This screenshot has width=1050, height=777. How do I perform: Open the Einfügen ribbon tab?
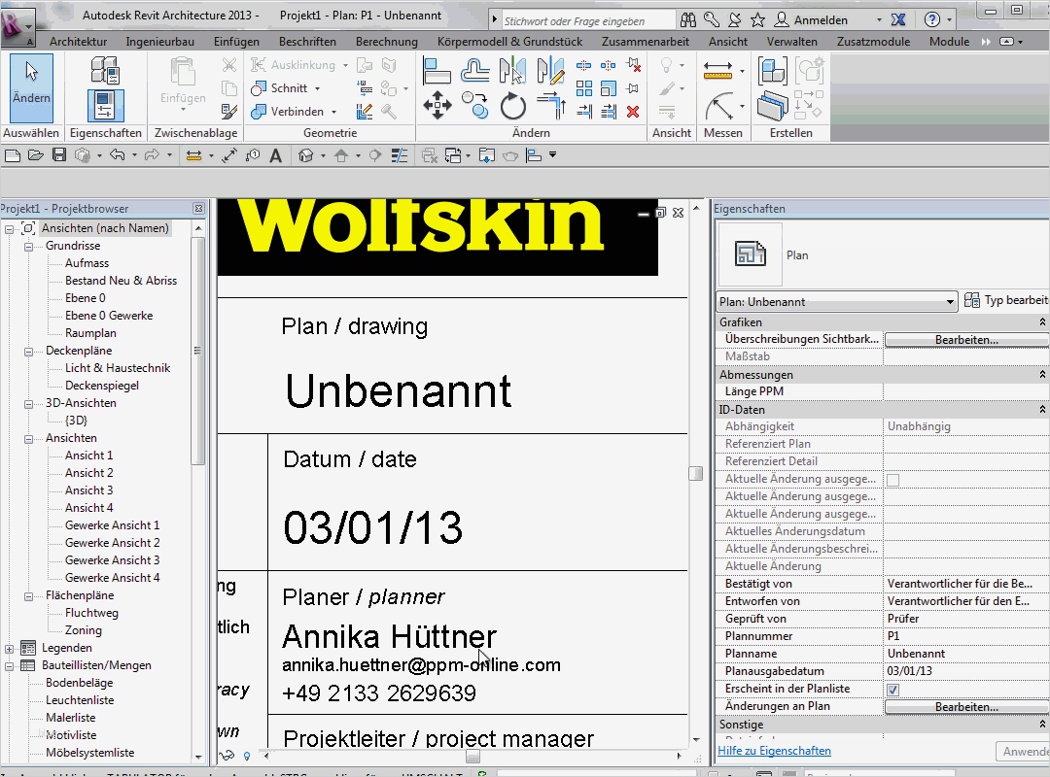[236, 42]
